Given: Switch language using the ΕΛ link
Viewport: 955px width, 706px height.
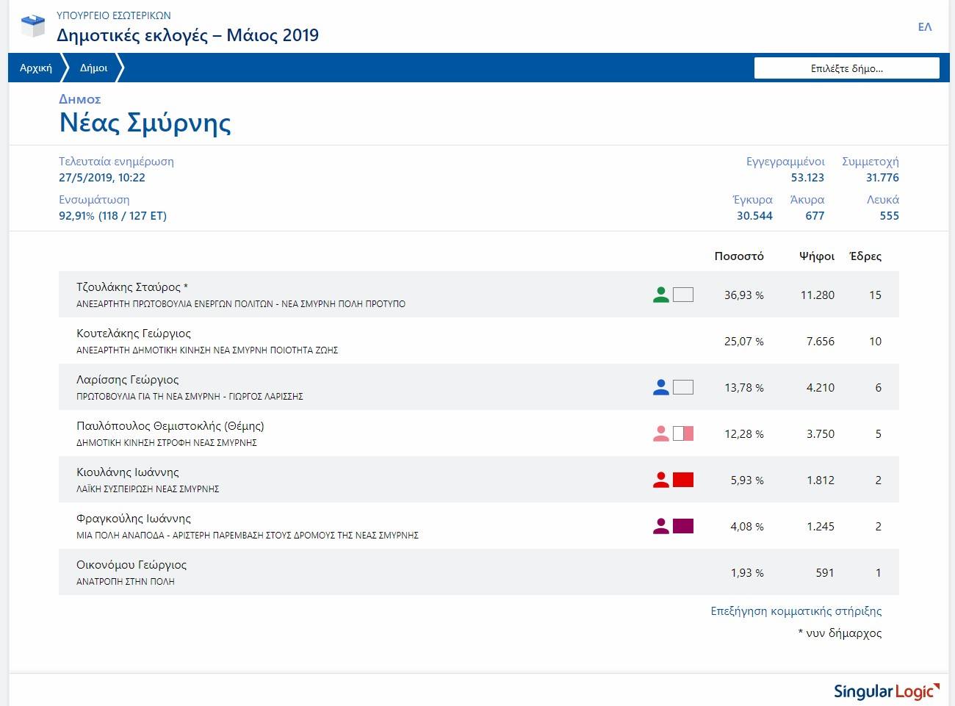Looking at the screenshot, I should [924, 27].
